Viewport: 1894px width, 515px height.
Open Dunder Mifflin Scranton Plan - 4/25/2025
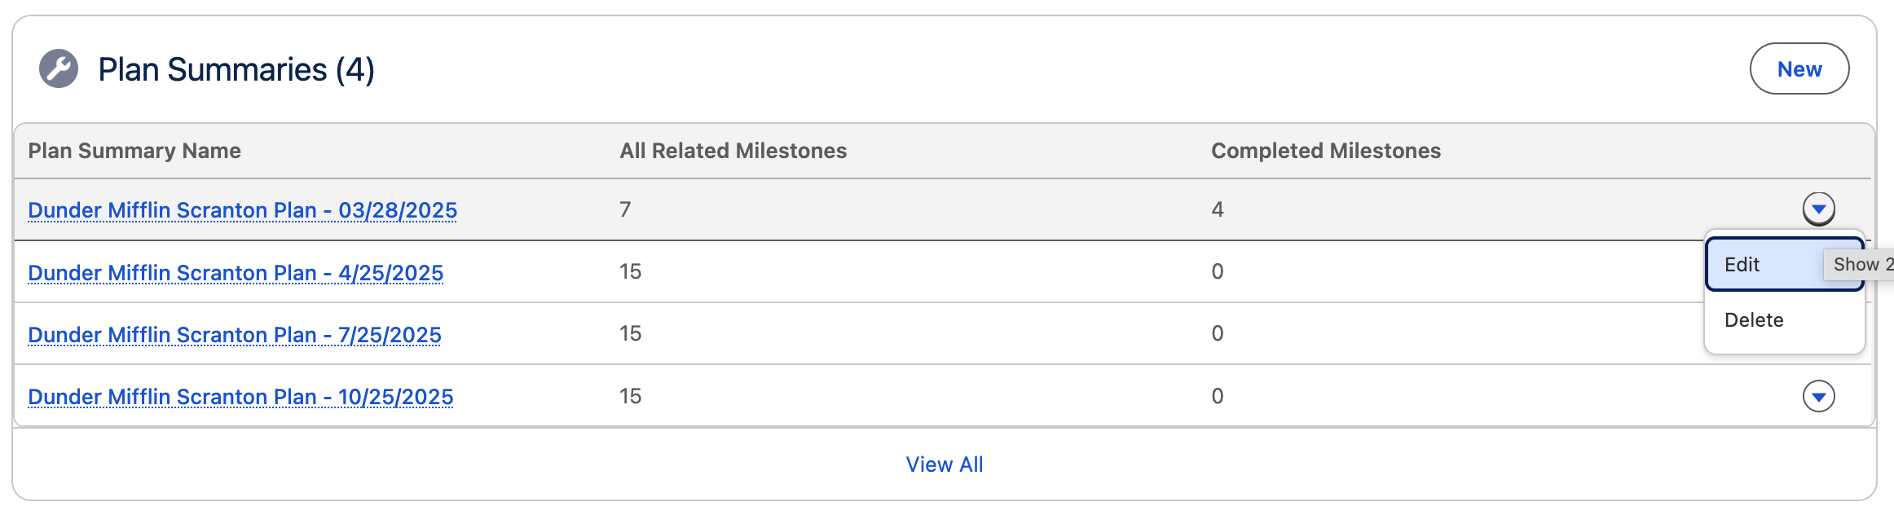(236, 272)
